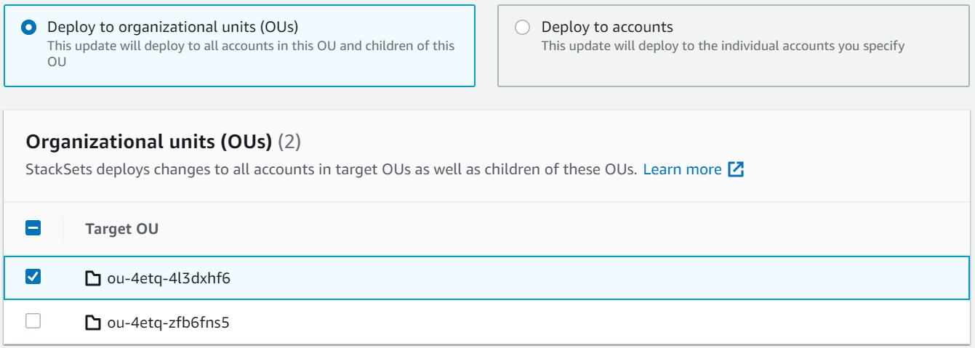This screenshot has height=348, width=975.
Task: Click the external link icon after Learn more
Action: pyautogui.click(x=737, y=169)
